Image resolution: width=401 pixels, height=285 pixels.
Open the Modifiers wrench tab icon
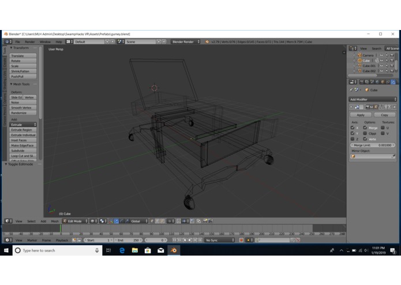point(393,82)
